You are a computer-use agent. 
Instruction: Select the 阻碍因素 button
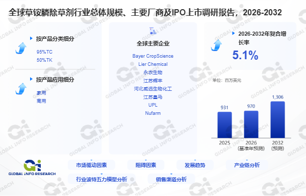tap(146, 165)
